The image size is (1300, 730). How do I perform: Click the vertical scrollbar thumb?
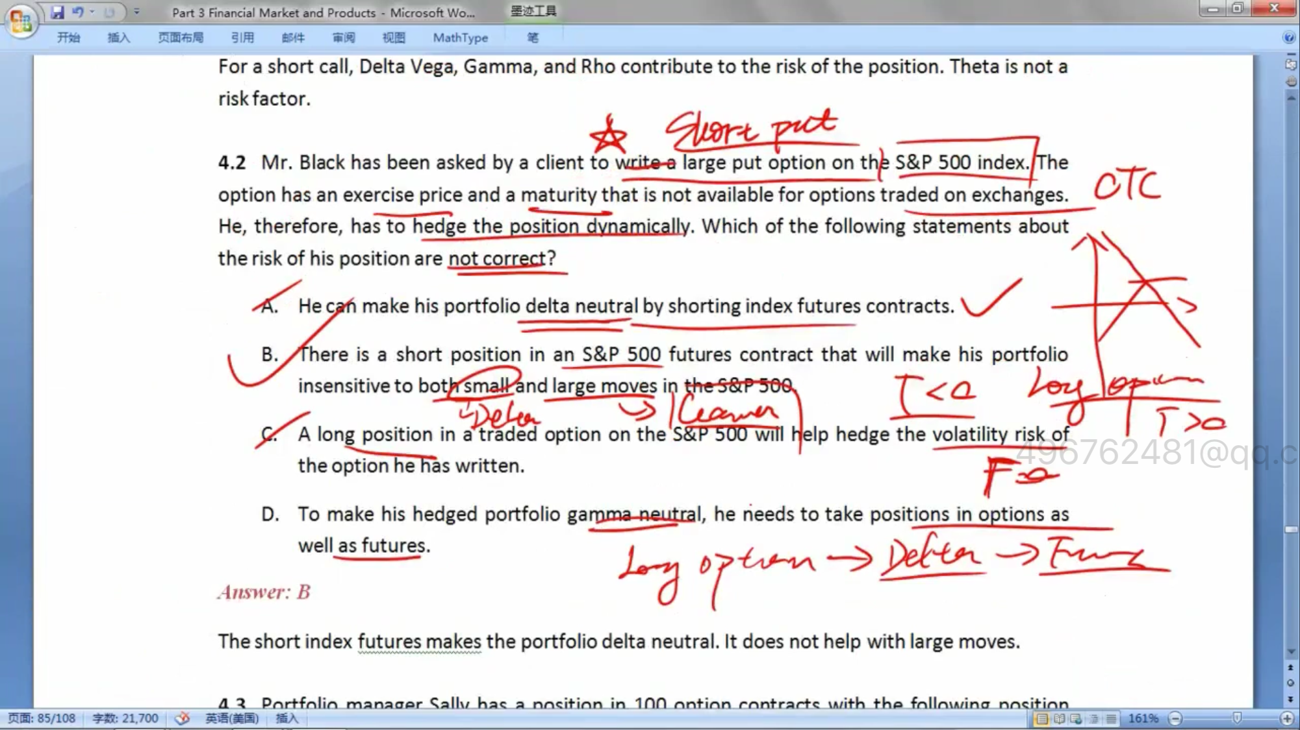pyautogui.click(x=1291, y=529)
